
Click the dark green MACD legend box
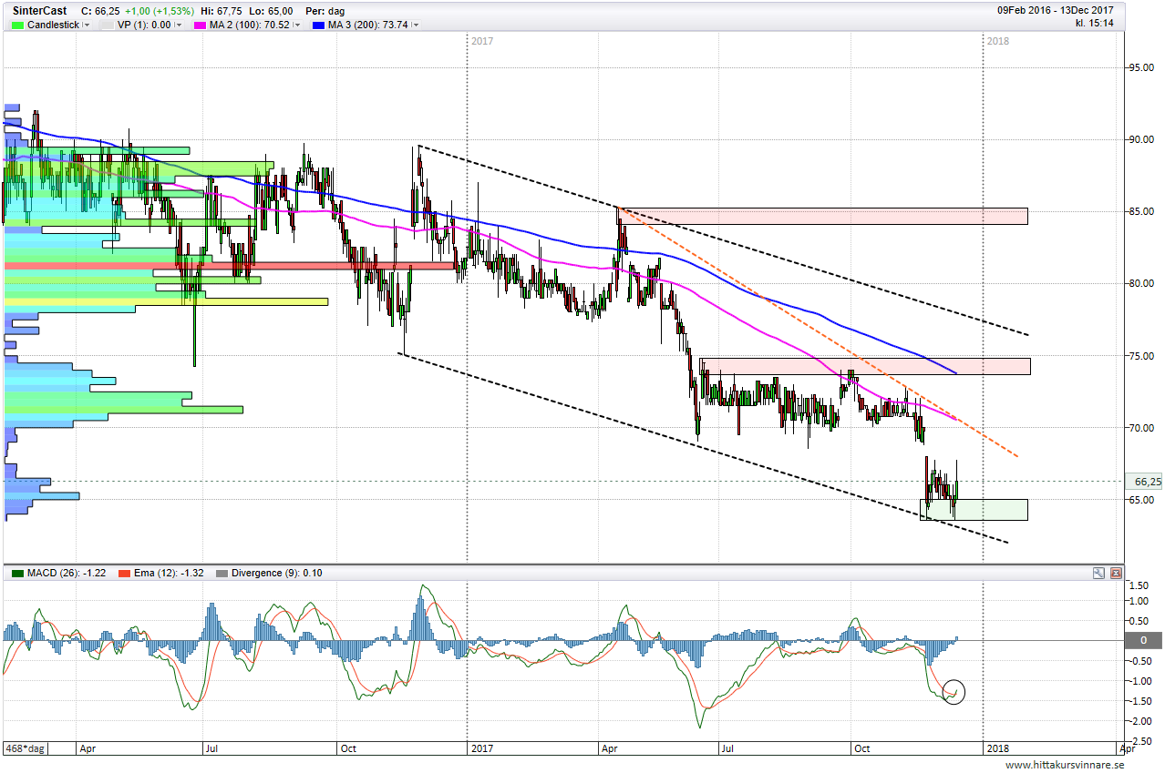[17, 573]
